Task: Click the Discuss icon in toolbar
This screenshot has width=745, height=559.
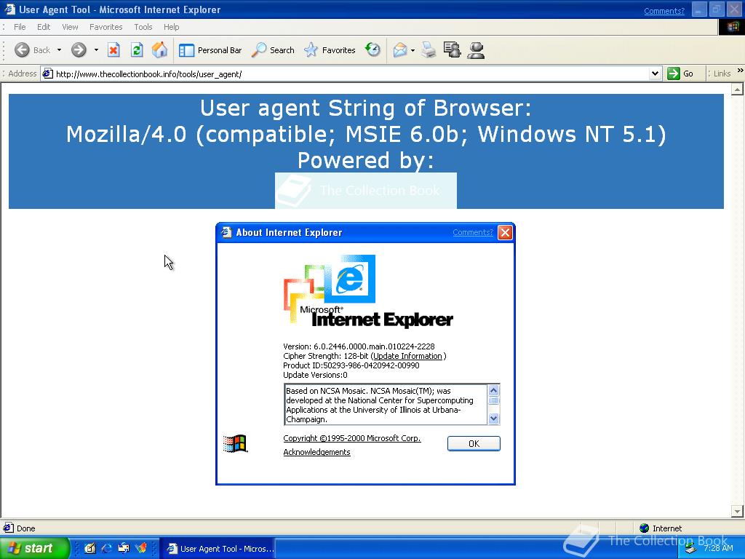Action: coord(452,50)
